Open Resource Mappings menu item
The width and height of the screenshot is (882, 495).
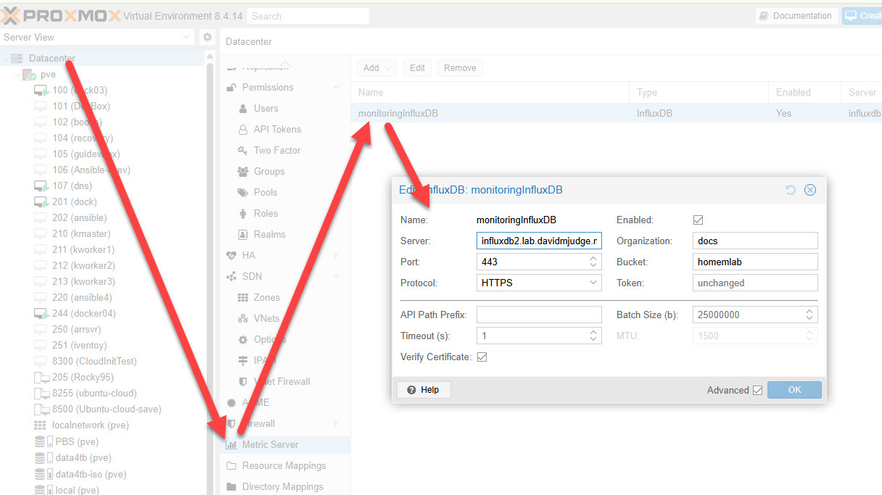[283, 465]
